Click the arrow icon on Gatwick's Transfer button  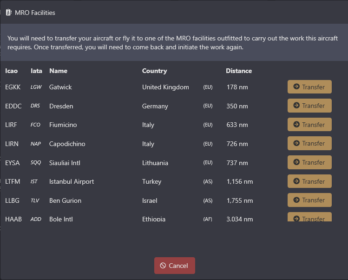[x=296, y=87]
